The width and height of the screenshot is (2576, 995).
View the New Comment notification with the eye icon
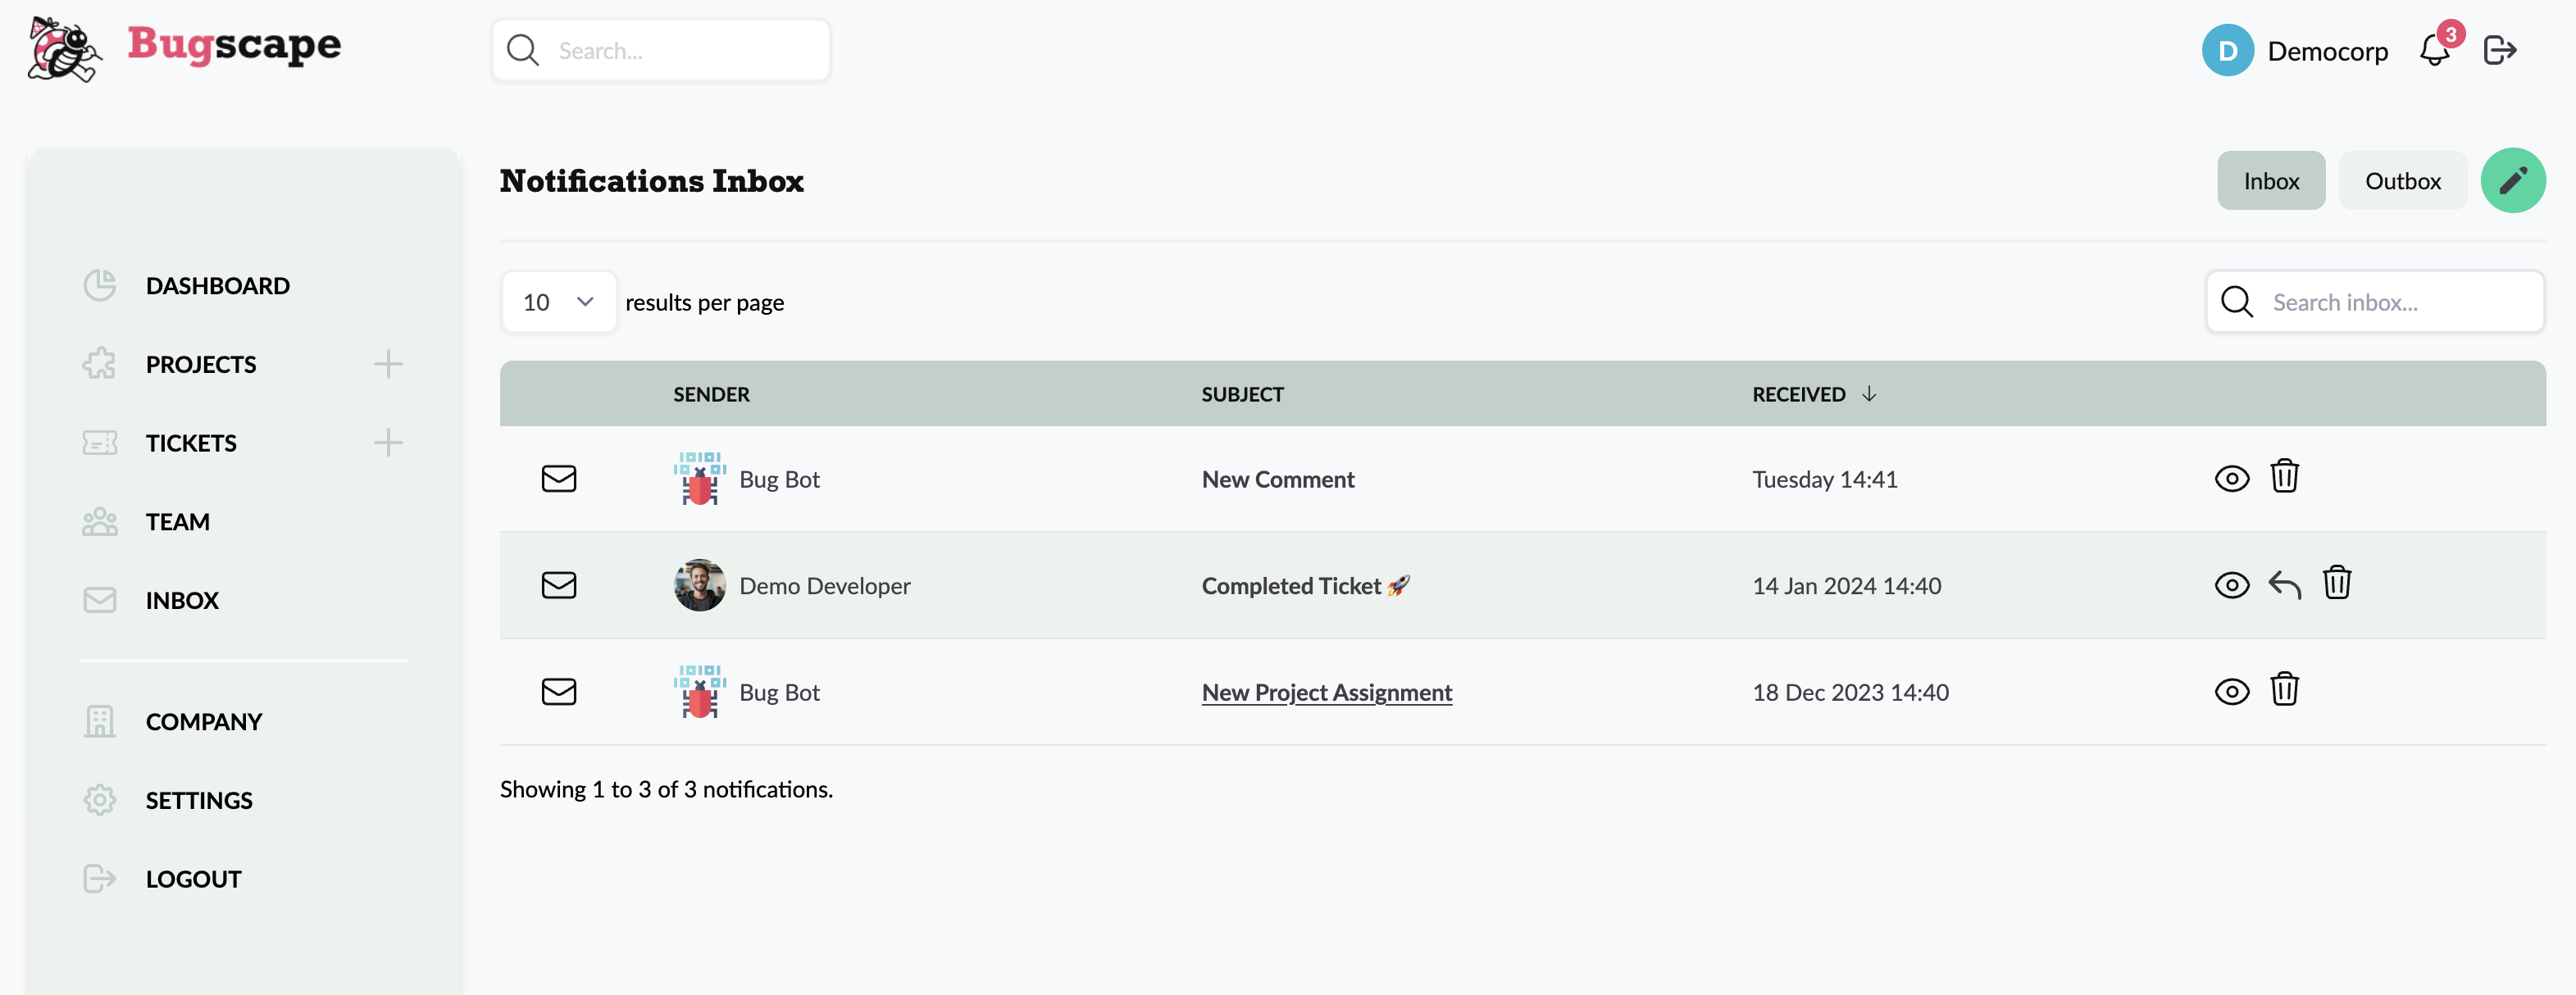coord(2231,478)
